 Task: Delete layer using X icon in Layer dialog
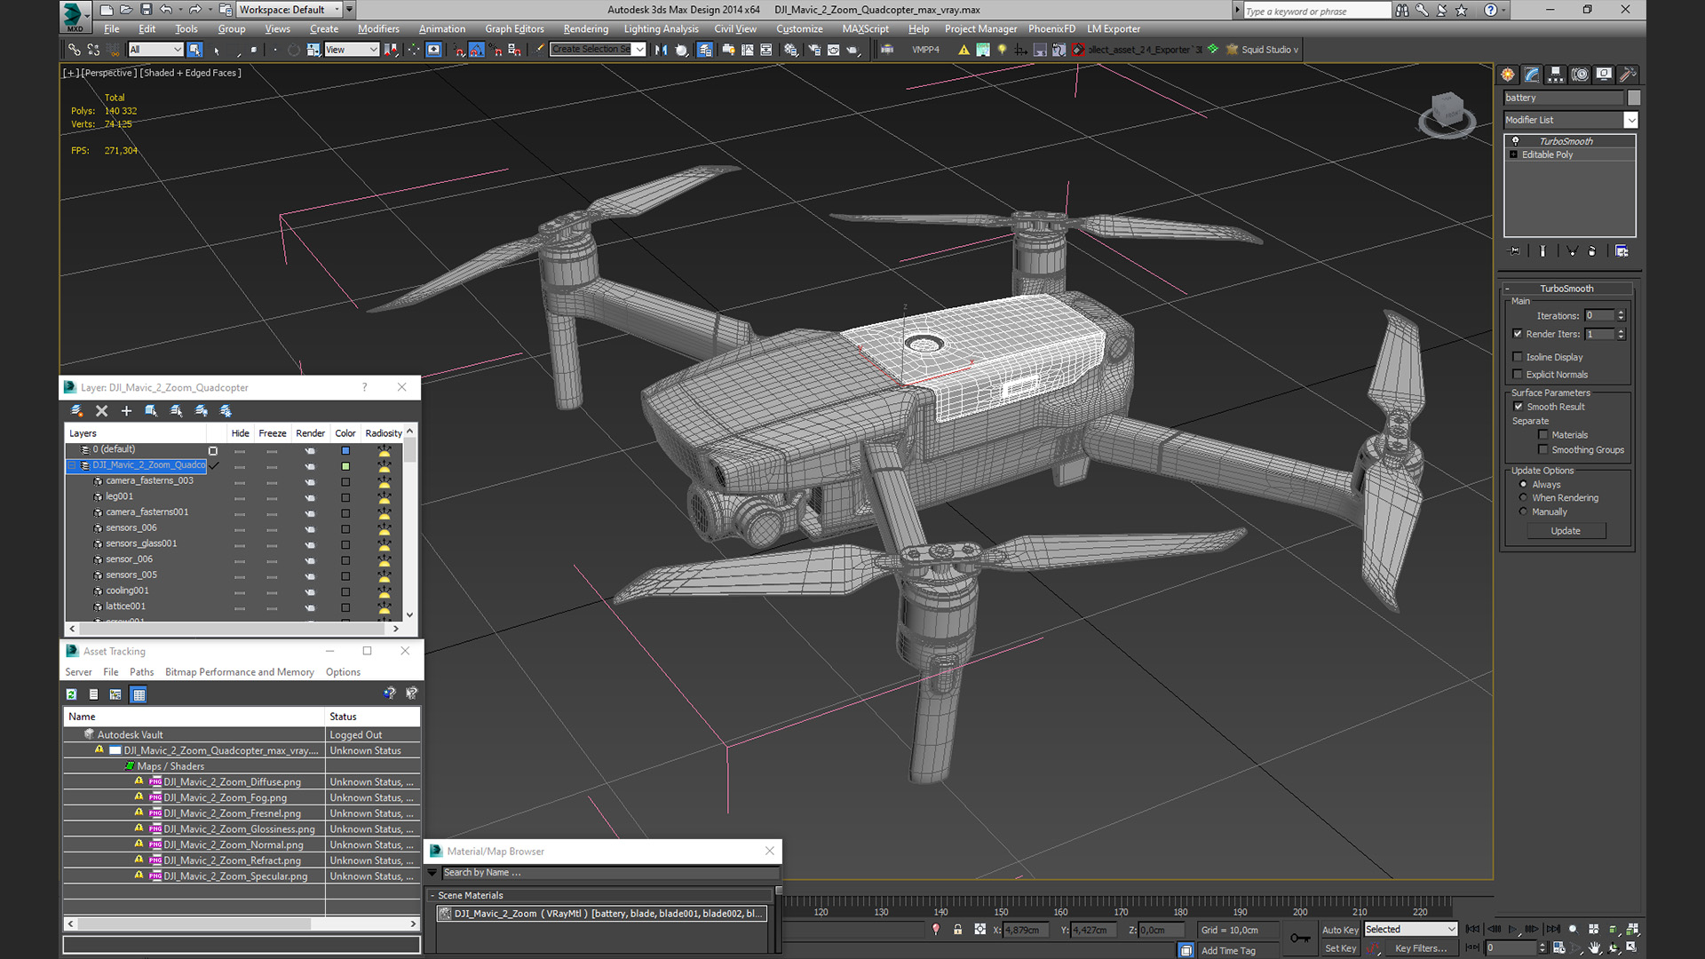101,410
